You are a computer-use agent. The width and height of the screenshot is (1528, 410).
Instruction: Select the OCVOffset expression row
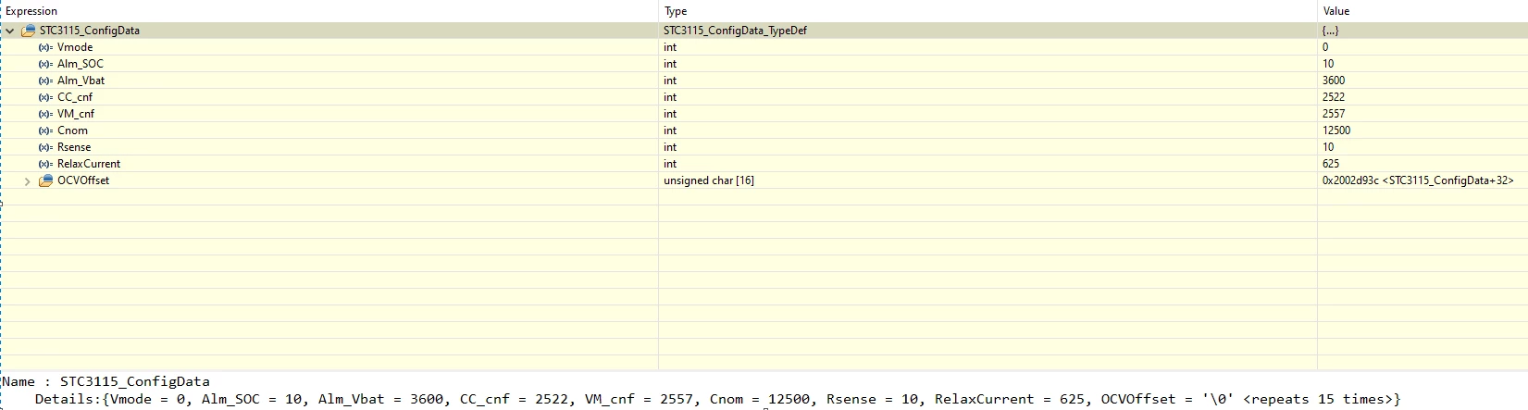(764, 180)
